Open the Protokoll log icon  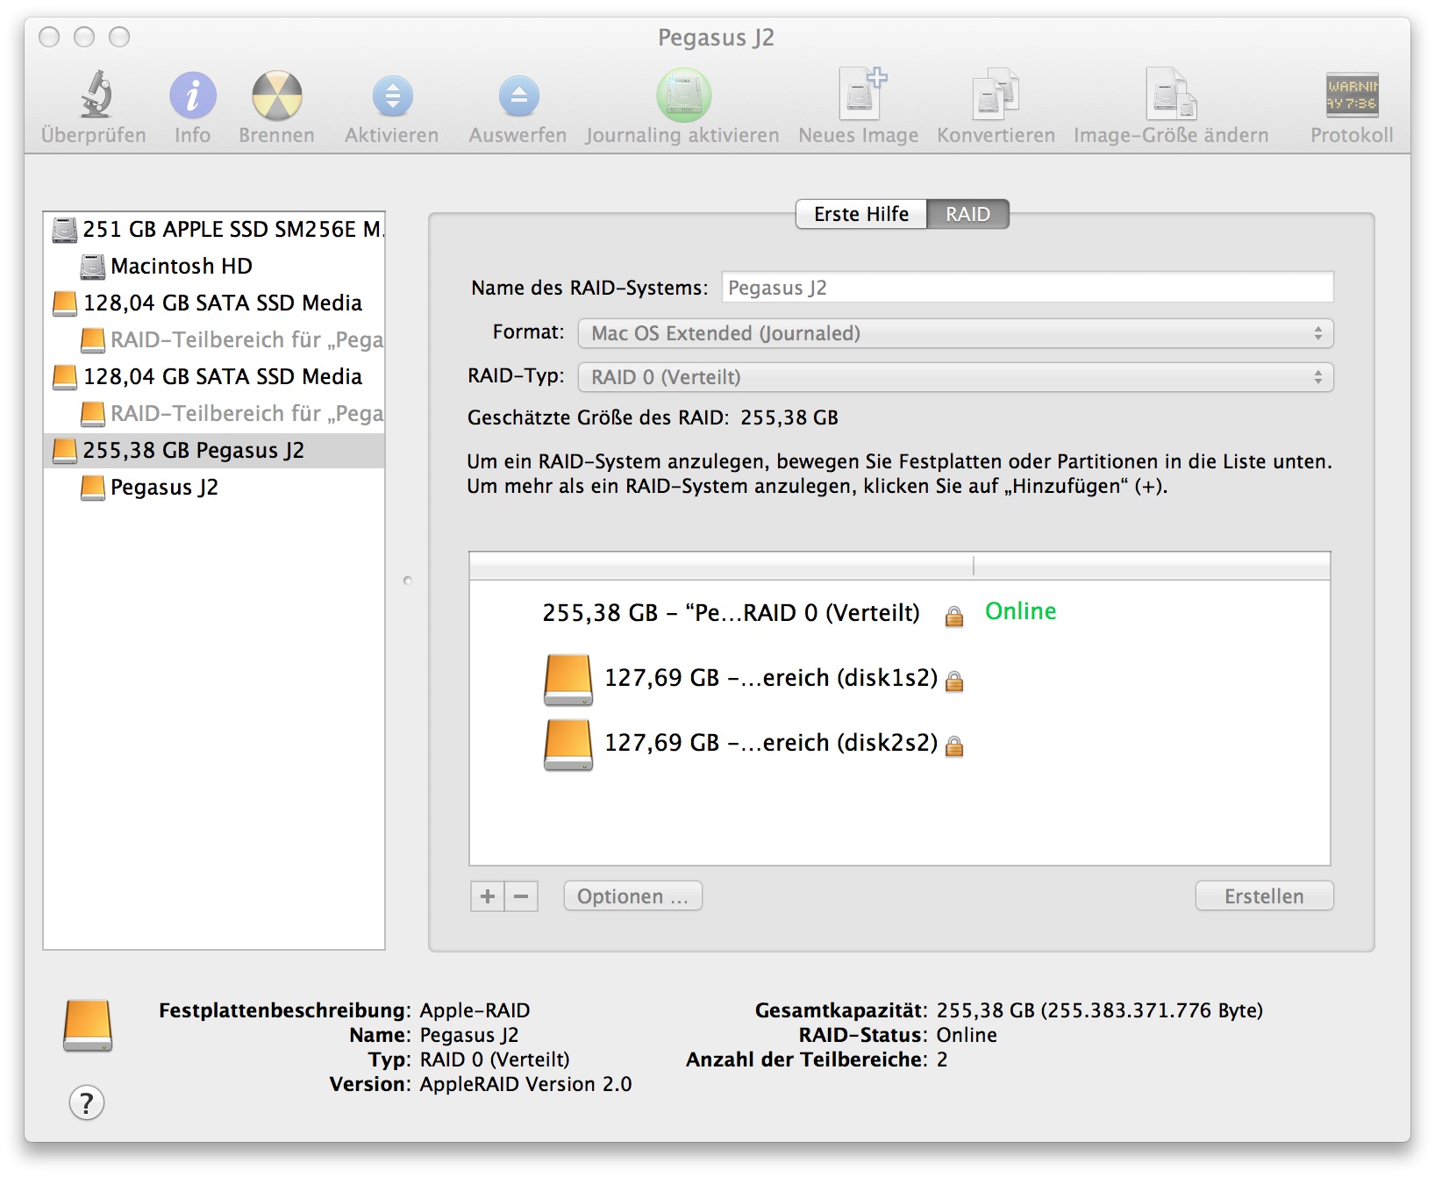point(1352,95)
